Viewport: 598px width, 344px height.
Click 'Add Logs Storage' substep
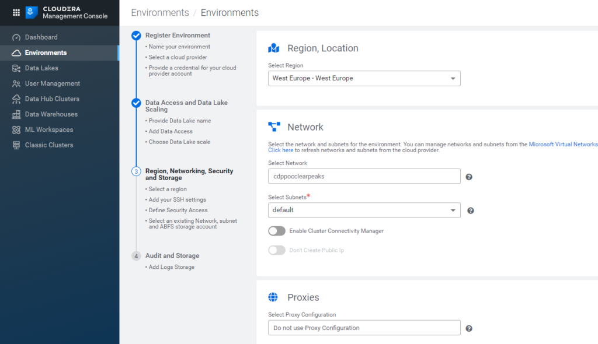click(x=172, y=267)
